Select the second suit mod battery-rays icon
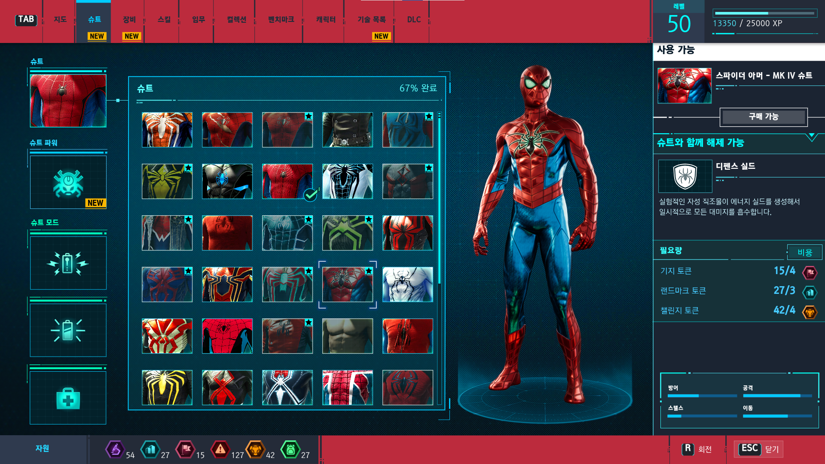This screenshot has width=825, height=464. point(68,330)
